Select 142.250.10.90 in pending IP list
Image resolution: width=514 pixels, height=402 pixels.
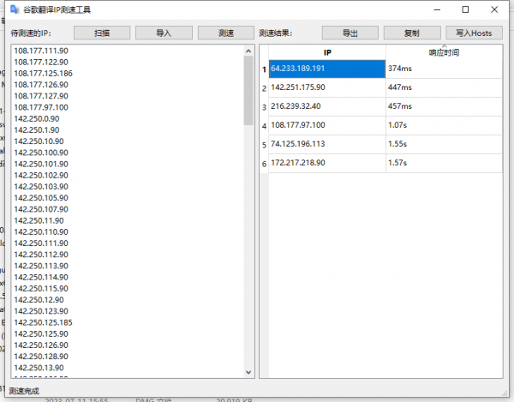point(39,141)
